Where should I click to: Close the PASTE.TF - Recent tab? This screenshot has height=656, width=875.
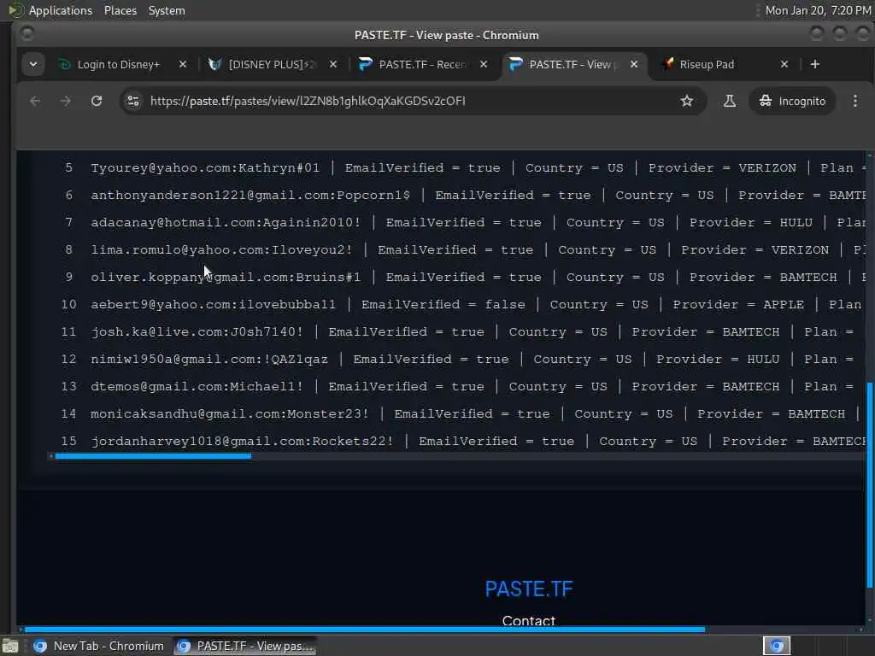(484, 64)
